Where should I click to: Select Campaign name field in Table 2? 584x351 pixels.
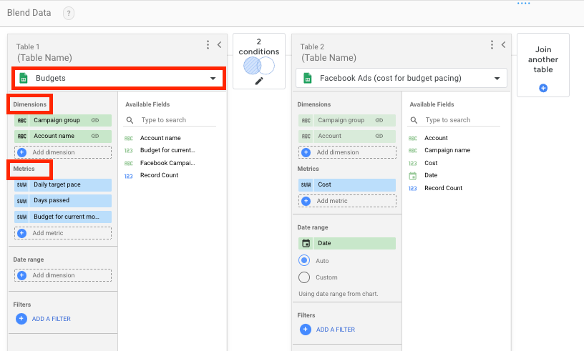pos(447,150)
